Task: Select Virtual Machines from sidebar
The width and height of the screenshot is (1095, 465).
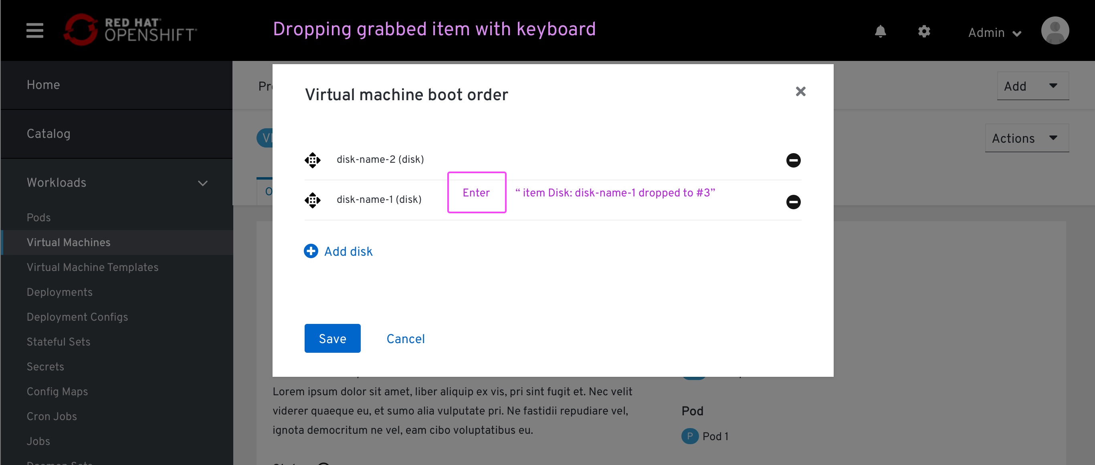Action: [x=68, y=242]
